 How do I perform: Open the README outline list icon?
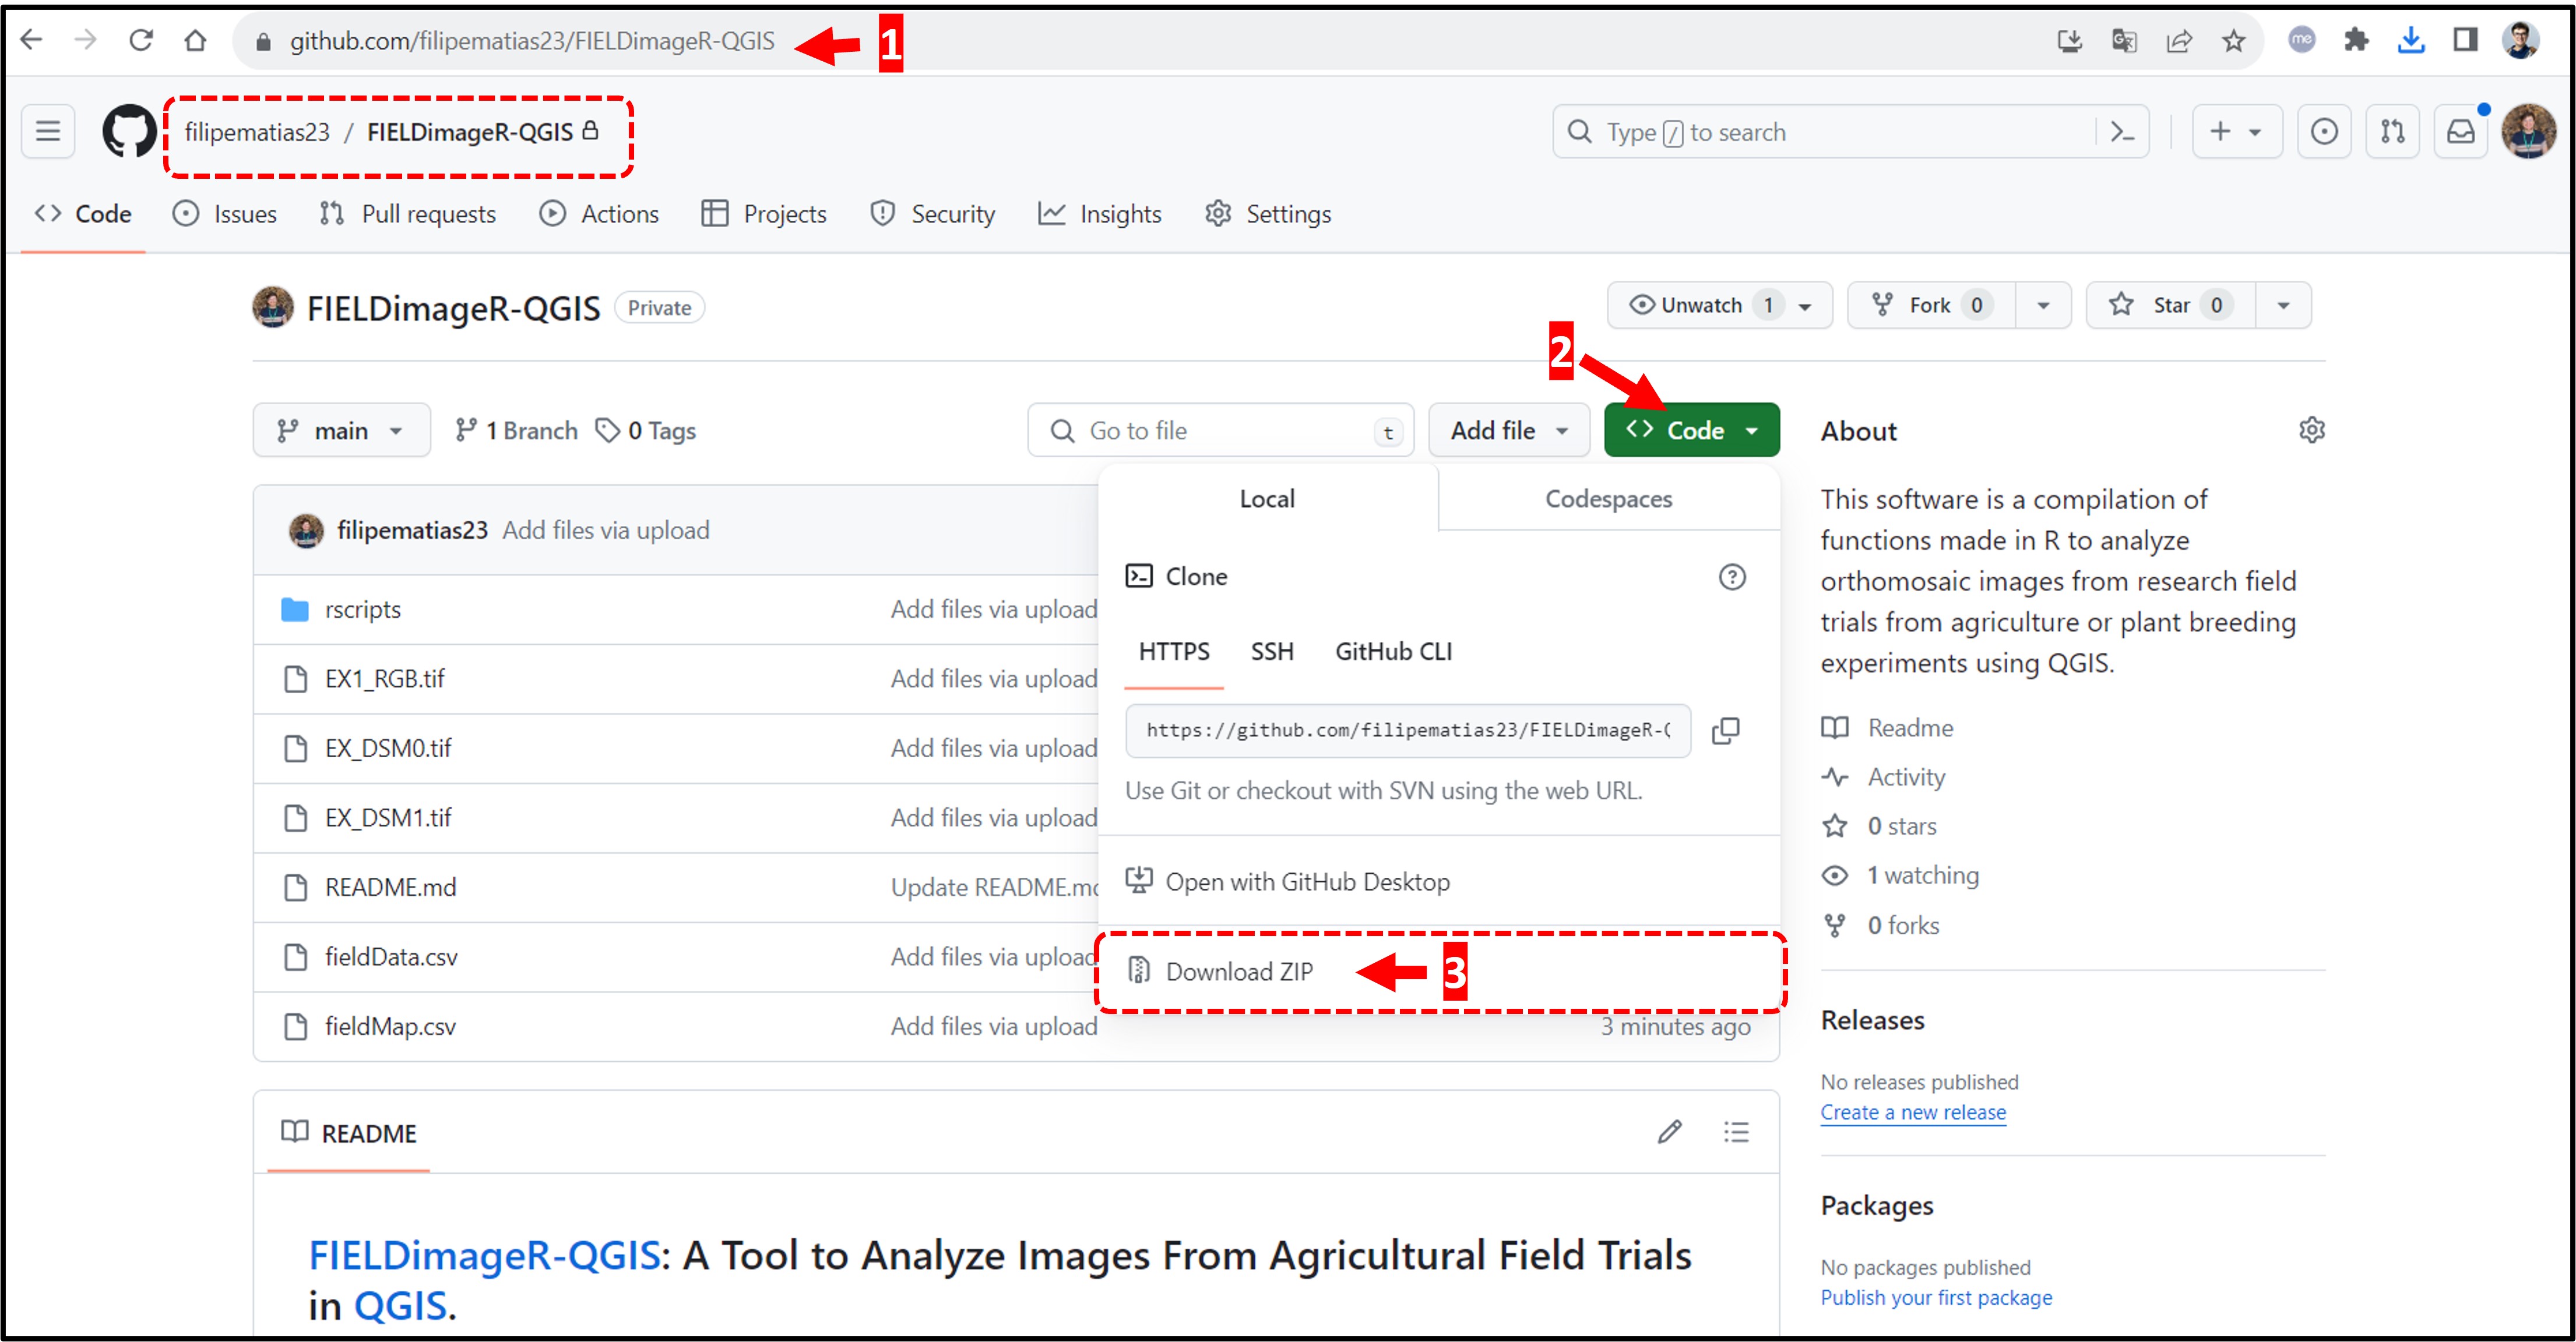click(1736, 1132)
